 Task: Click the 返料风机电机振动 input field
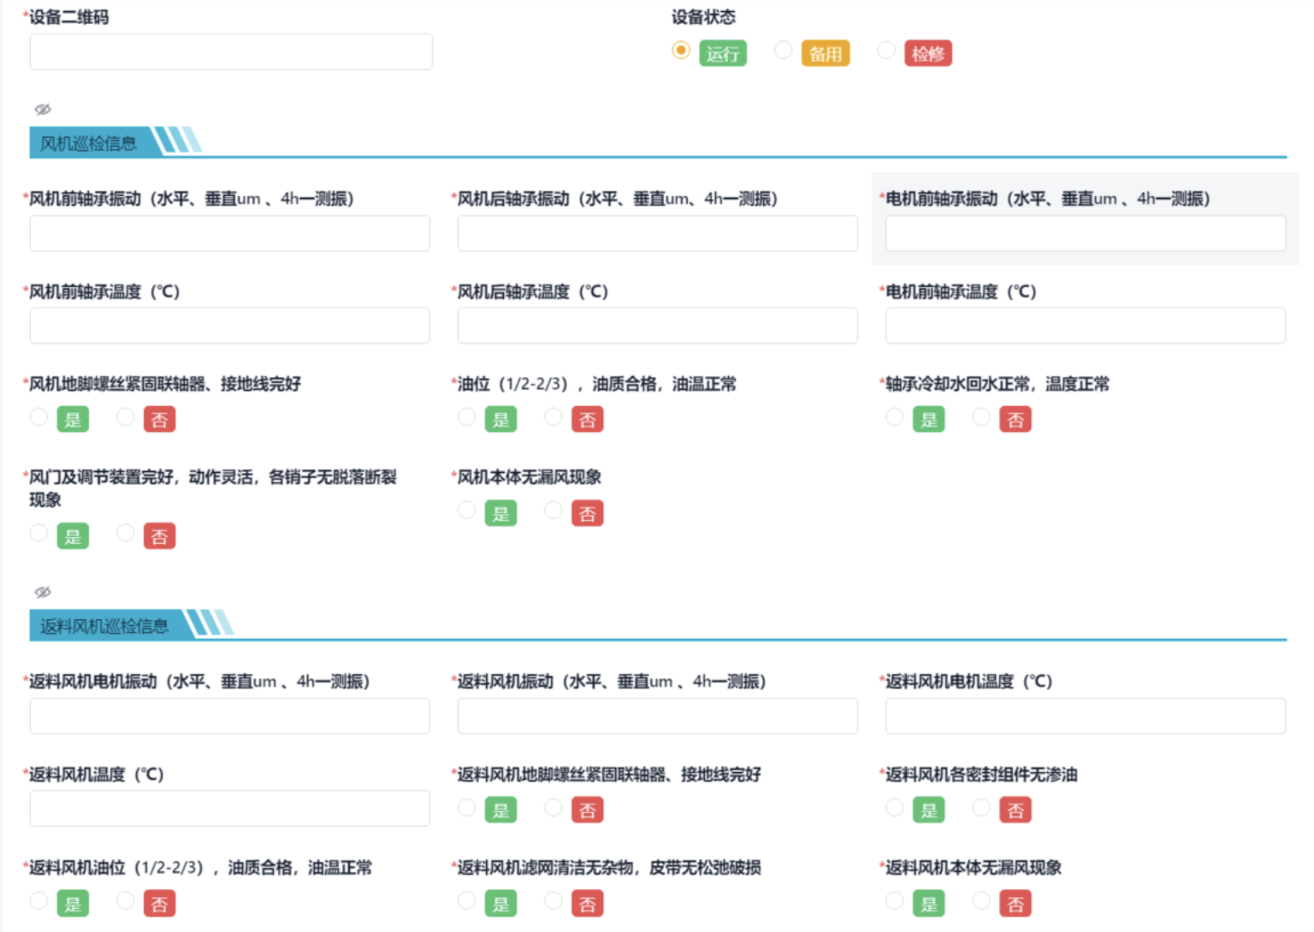coord(230,717)
